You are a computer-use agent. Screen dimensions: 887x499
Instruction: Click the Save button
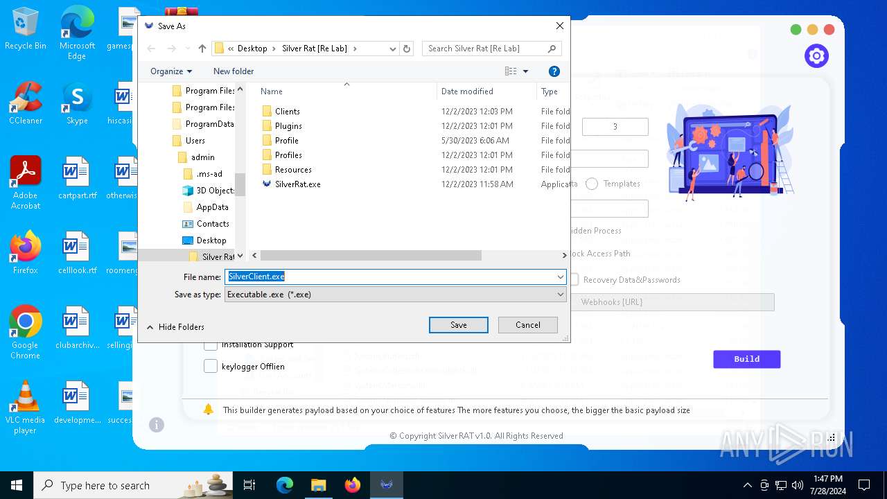pos(459,325)
